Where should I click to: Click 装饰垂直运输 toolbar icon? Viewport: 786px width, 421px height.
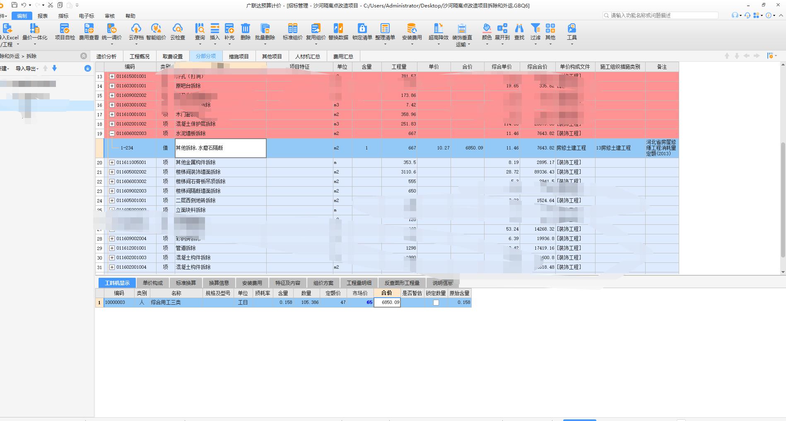coord(462,29)
